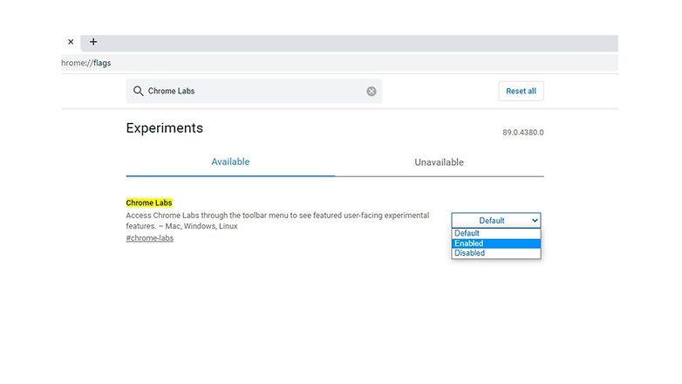
Task: Click the search magnifier icon
Action: [138, 91]
